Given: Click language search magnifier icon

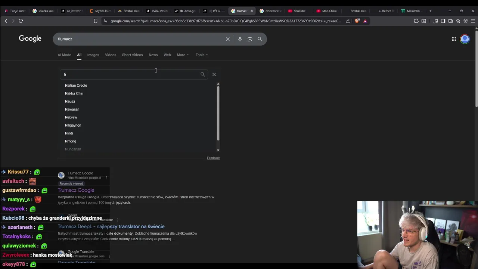Looking at the screenshot, I should 203,74.
